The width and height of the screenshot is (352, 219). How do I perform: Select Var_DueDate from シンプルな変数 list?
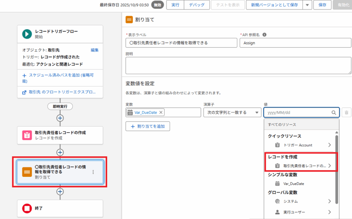(293, 183)
